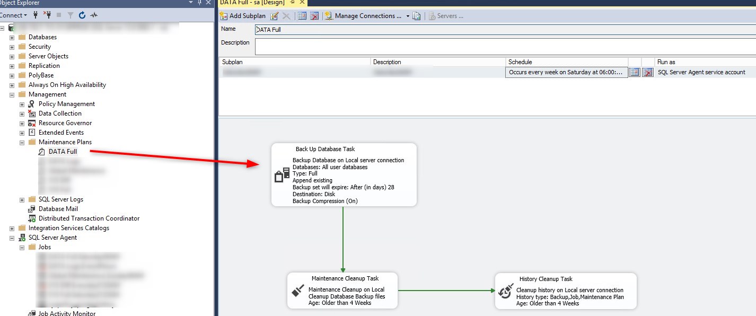Delete the selected subplan via X icon
The height and width of the screenshot is (316, 756).
tap(286, 16)
